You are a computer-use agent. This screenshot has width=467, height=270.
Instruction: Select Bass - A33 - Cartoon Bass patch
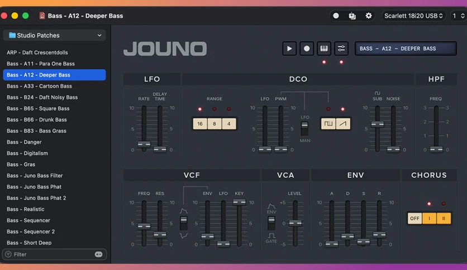[55, 86]
